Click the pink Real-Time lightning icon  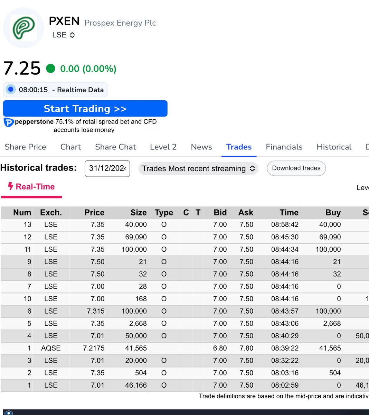pos(11,186)
